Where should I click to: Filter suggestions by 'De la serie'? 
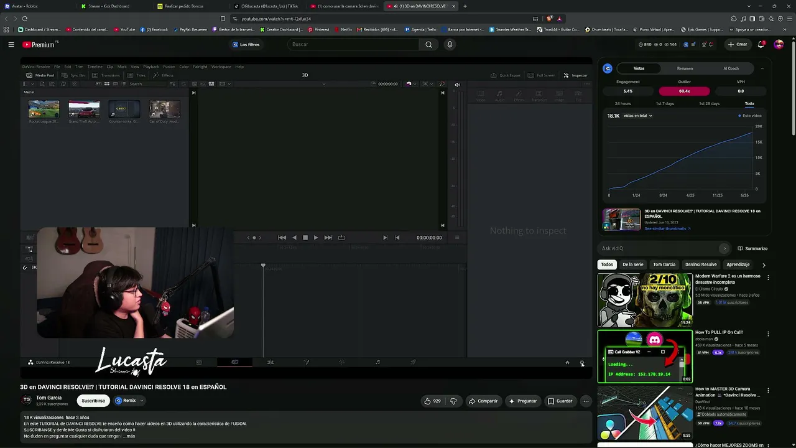point(633,264)
